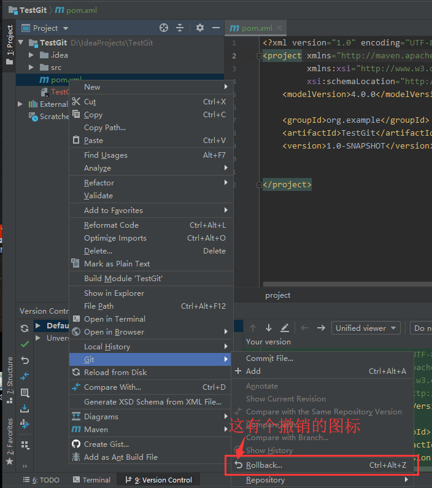Select Find Usages menu item
Viewport: 432px width, 488px height.
point(151,155)
